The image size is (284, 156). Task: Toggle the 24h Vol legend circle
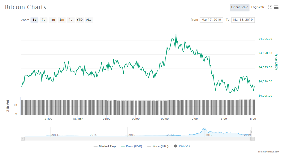175,146
